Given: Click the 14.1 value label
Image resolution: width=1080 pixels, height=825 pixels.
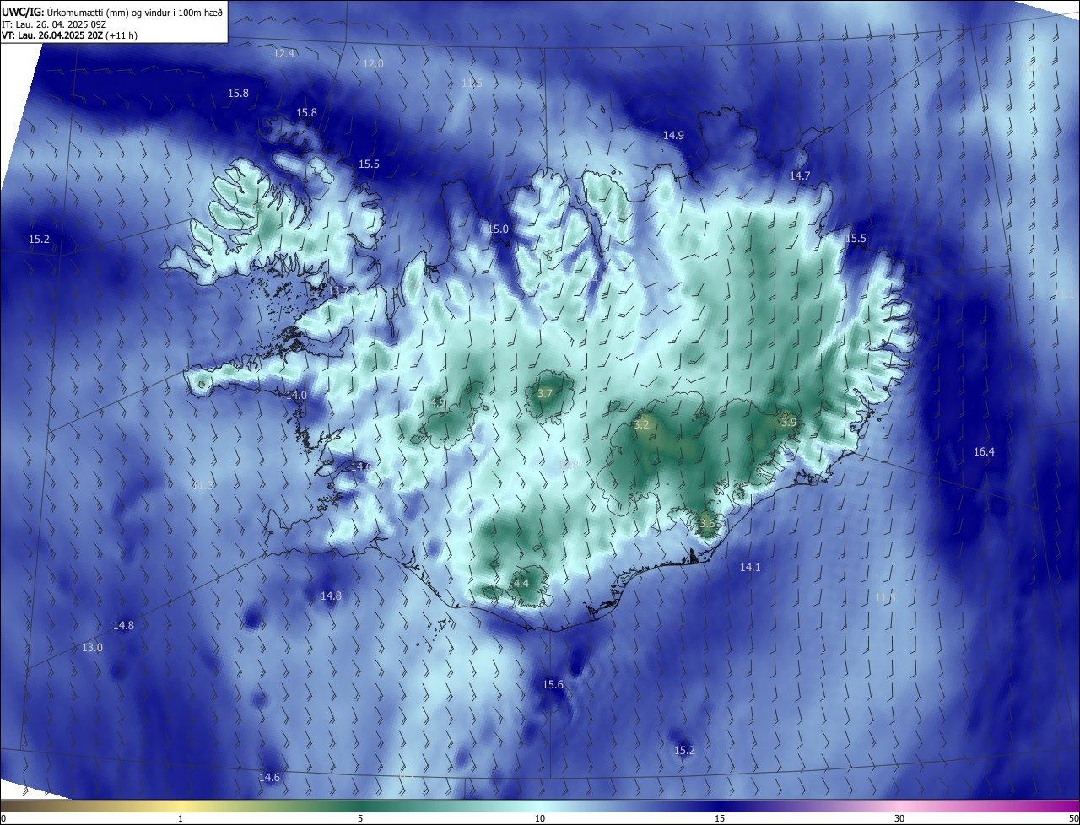Looking at the screenshot, I should pyautogui.click(x=750, y=568).
